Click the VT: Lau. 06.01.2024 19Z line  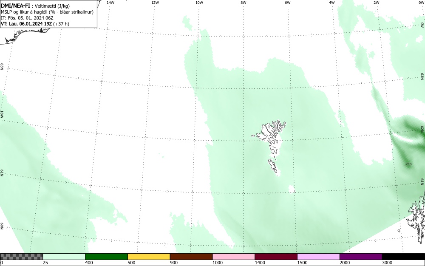coord(35,24)
